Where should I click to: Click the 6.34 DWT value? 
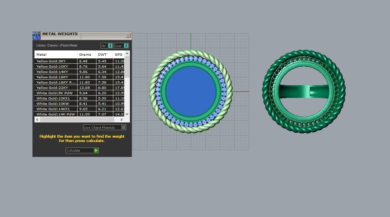tap(102, 72)
